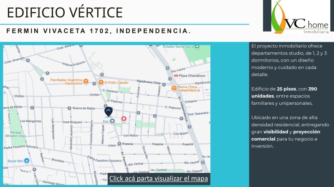Click the 'Isidora Errázuriz' street label
This screenshot has width=334, height=187.
(73, 64)
